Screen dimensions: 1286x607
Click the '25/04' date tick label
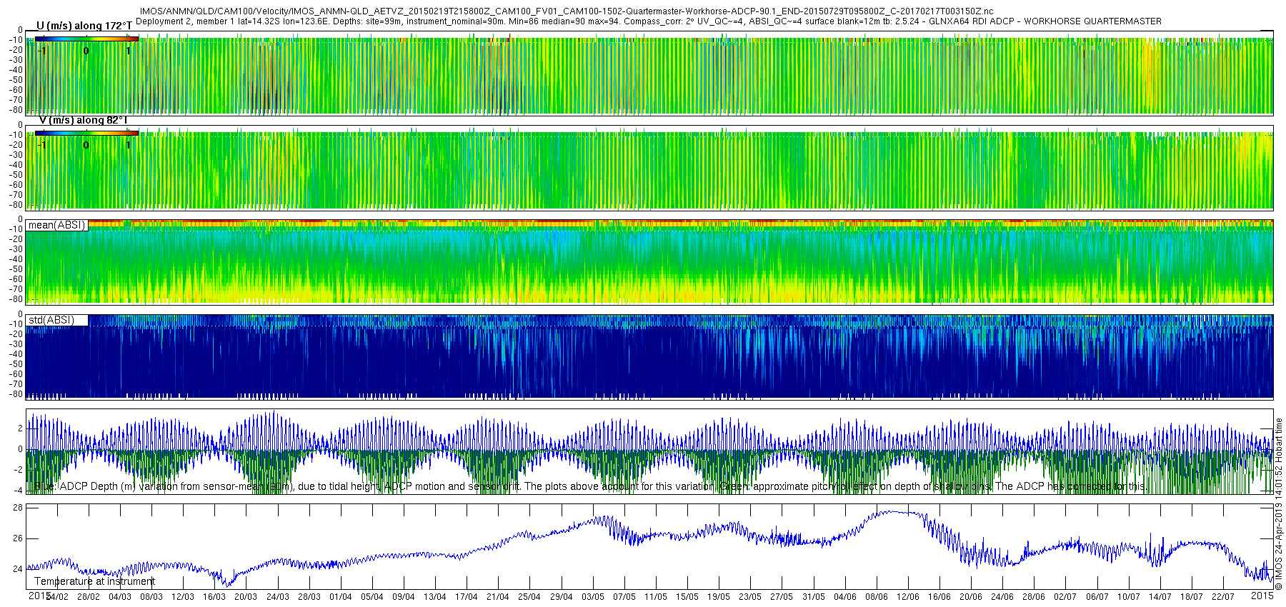click(529, 597)
